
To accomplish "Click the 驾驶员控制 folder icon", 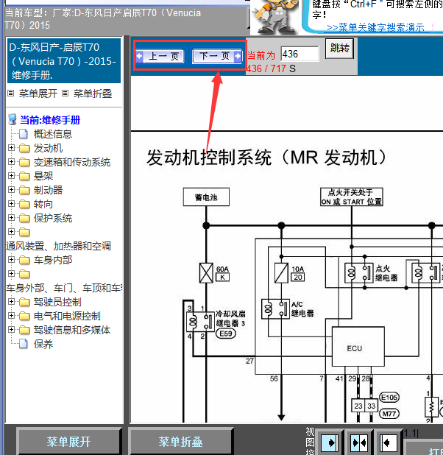I will 24,303.
